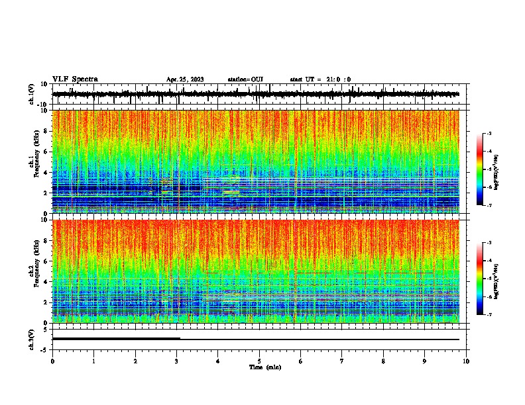Click the 'start UT = 21:0 :0' text
525x405 pixels.
coord(320,79)
